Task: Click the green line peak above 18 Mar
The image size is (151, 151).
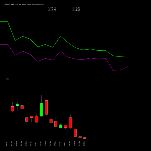Action: [x=60, y=36]
